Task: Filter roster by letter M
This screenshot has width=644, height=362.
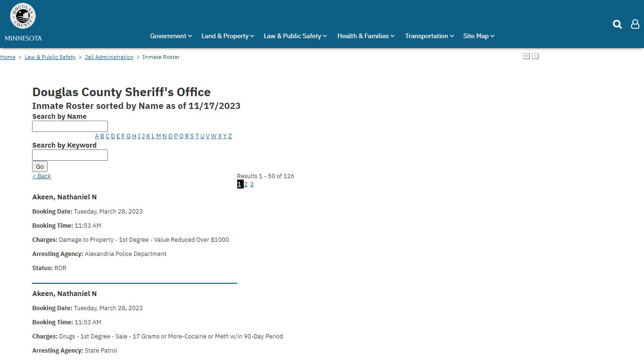Action: [158, 136]
